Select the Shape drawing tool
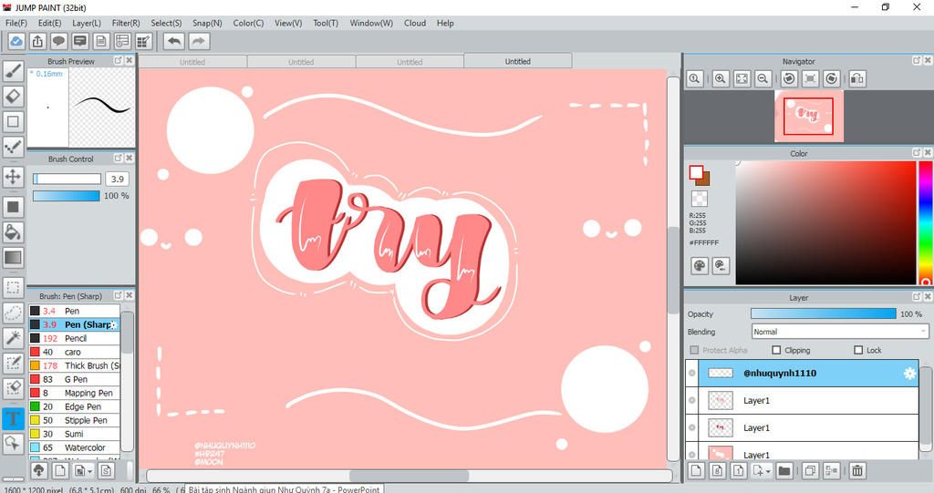This screenshot has width=934, height=493. [13, 121]
